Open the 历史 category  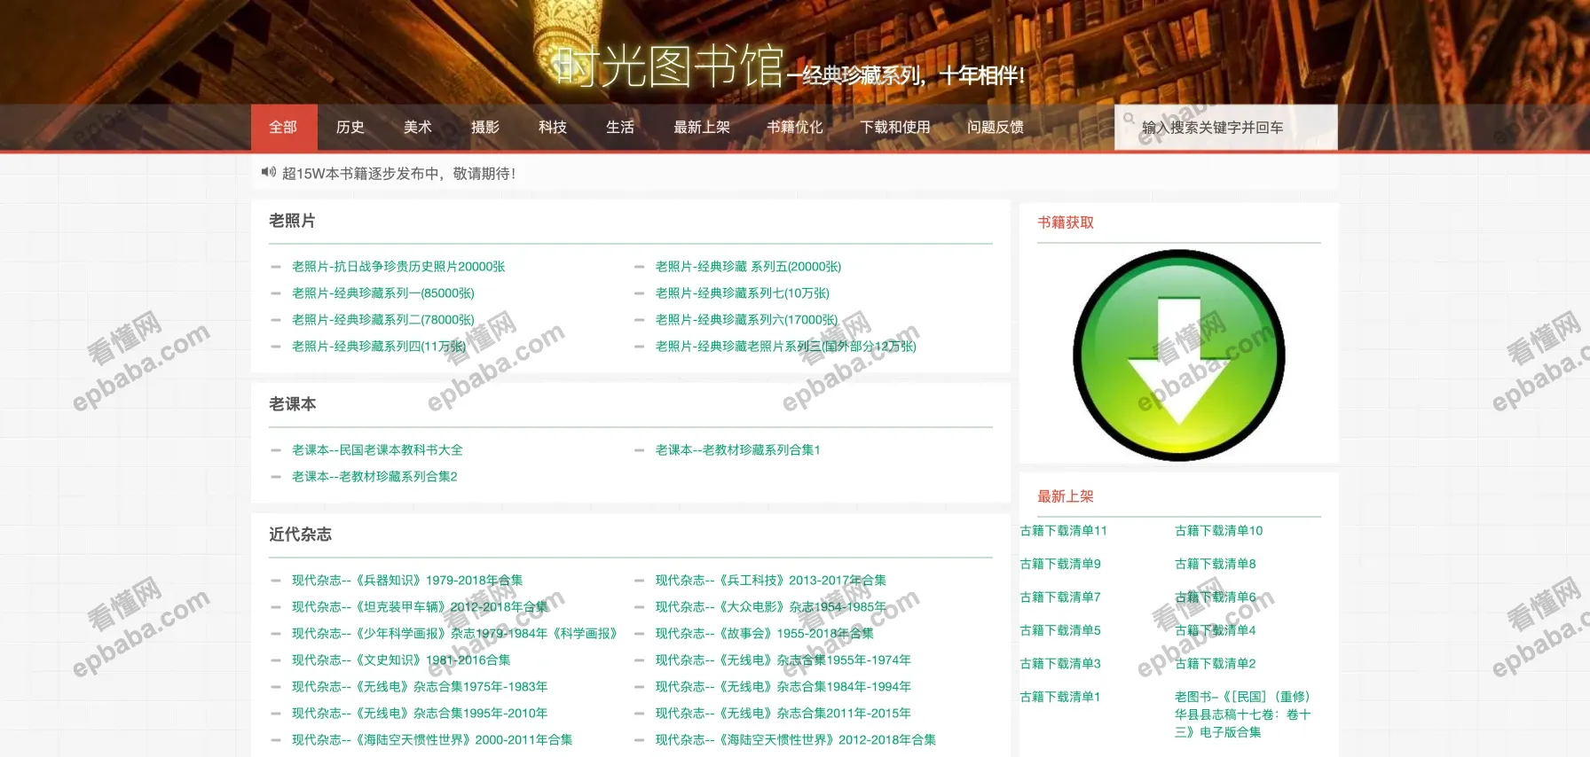pos(350,128)
